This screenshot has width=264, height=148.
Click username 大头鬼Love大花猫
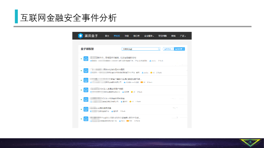(x=132, y=82)
